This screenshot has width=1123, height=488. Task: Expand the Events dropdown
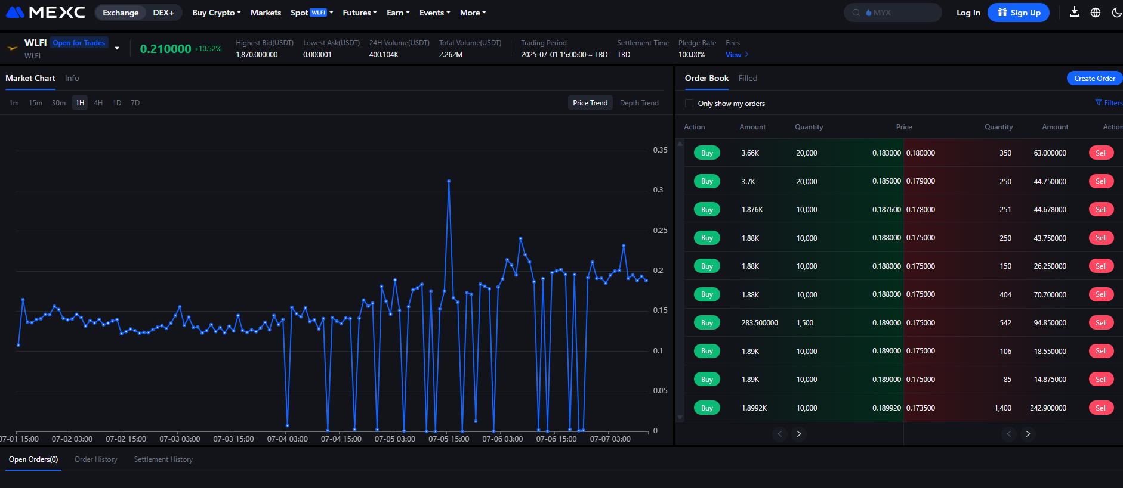(x=435, y=13)
